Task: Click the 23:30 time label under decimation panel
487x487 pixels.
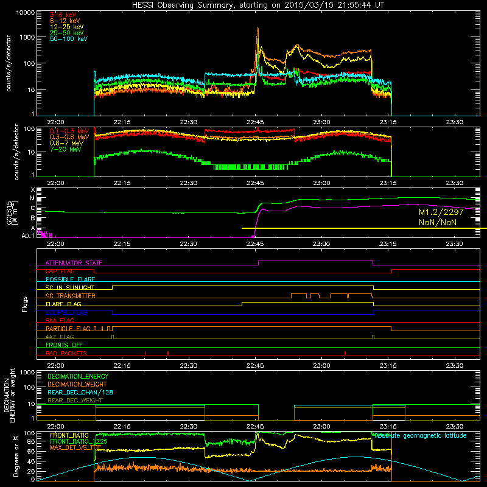Action: point(454,427)
